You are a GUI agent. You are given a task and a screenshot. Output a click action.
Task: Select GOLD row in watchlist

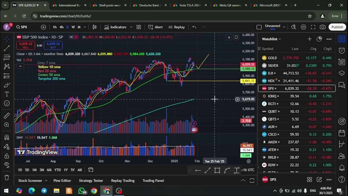pyautogui.click(x=297, y=58)
